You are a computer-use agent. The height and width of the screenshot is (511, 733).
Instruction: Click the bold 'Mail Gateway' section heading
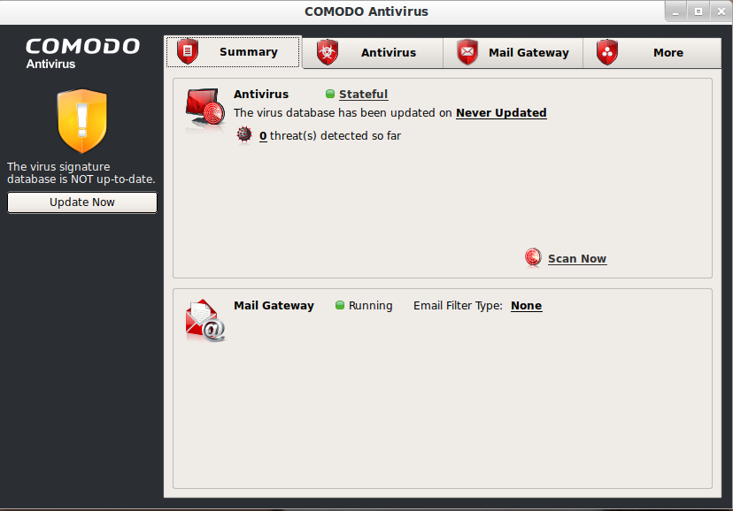point(274,306)
